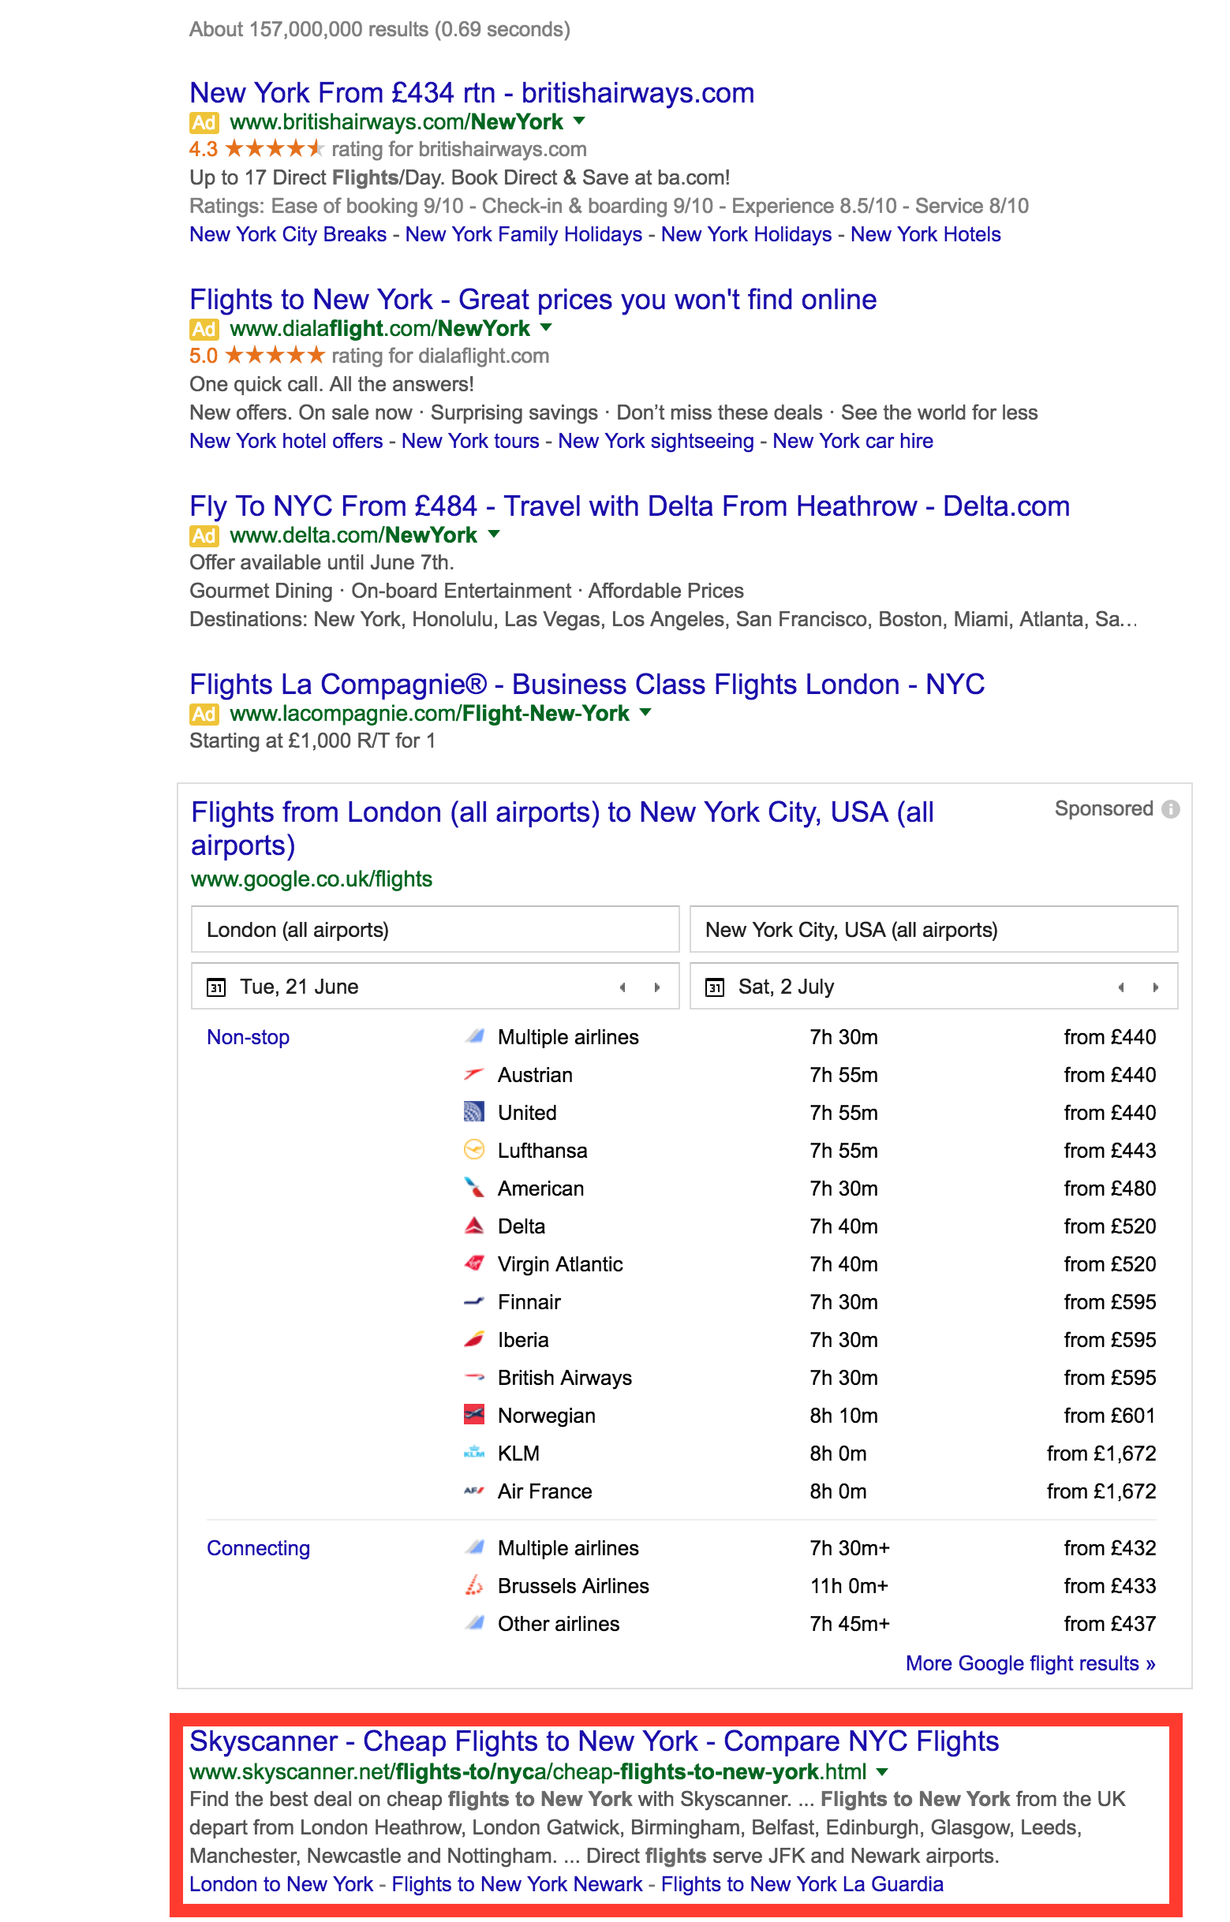The image size is (1230, 1922).
Task: Click the www.google.co.uk/flights URL
Action: [x=312, y=879]
